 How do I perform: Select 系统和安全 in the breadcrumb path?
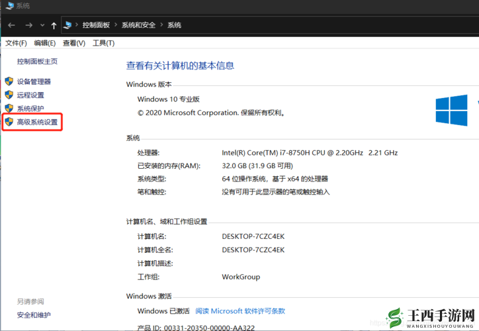[138, 25]
